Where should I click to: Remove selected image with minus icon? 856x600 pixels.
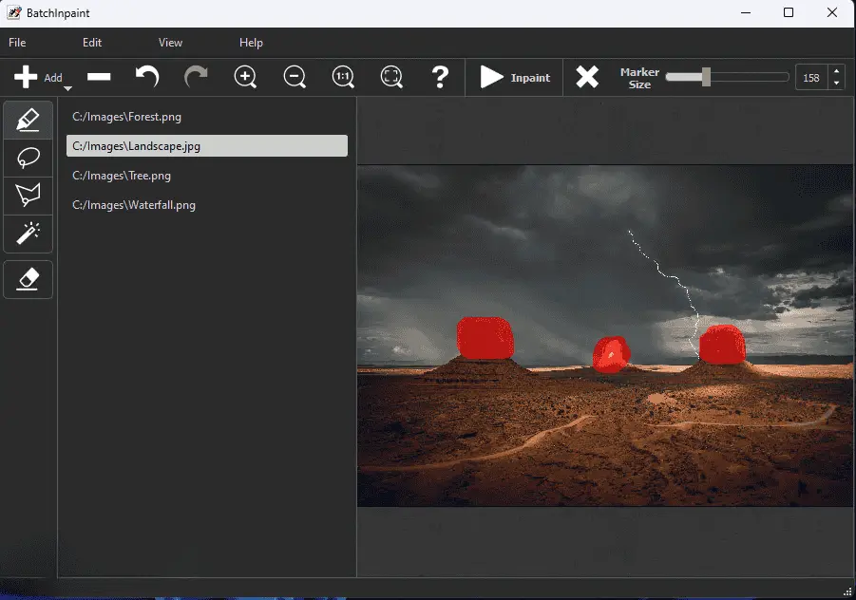coord(99,77)
